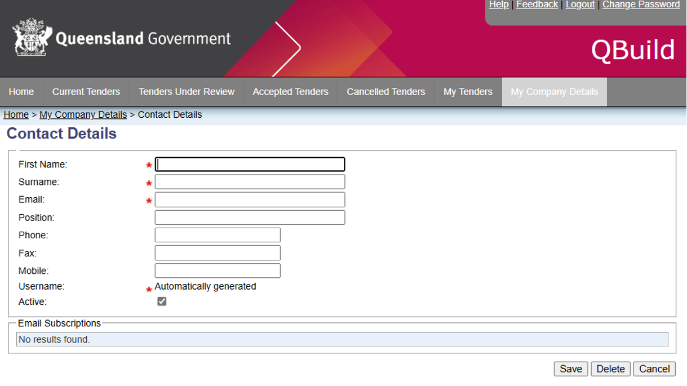Untick the Active checkbox
687x386 pixels.
162,301
